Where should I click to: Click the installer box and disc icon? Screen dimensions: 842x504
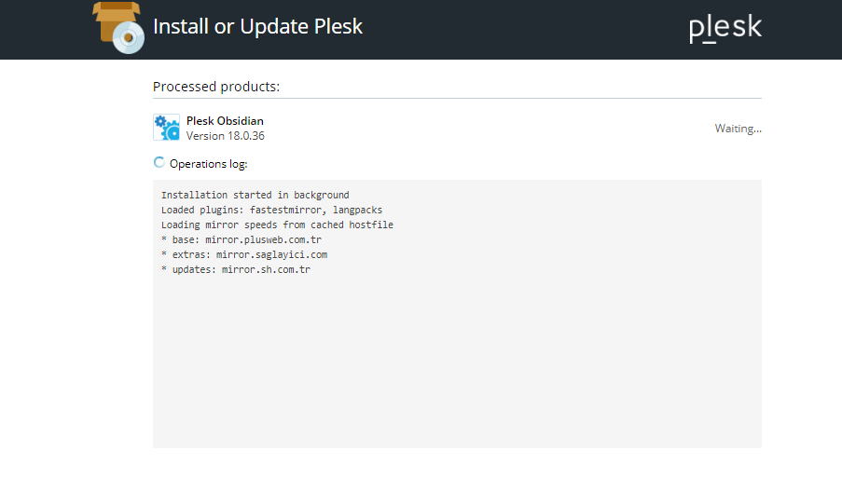point(118,27)
